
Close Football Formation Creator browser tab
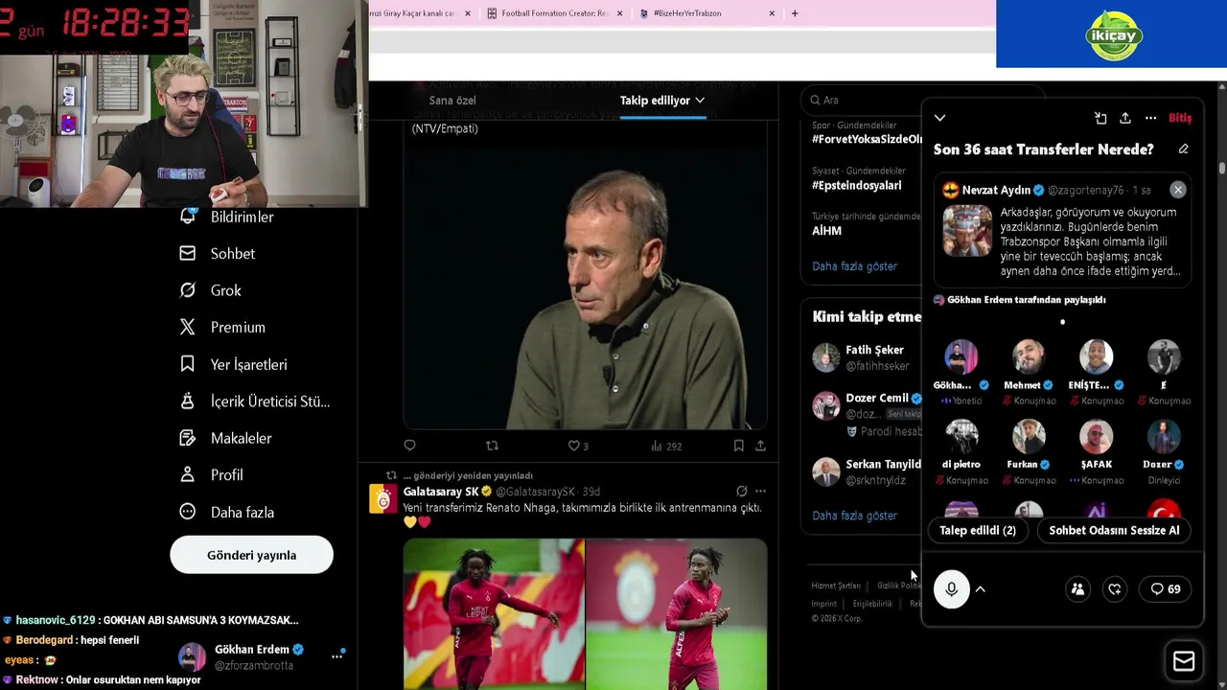coord(619,13)
